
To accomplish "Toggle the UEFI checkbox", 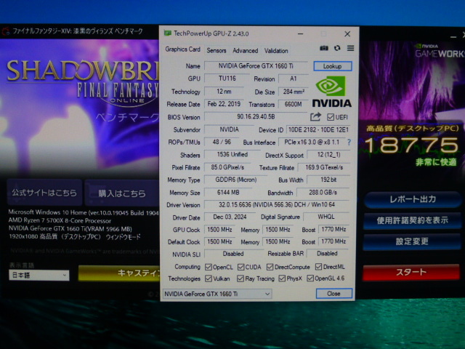I will [331, 117].
